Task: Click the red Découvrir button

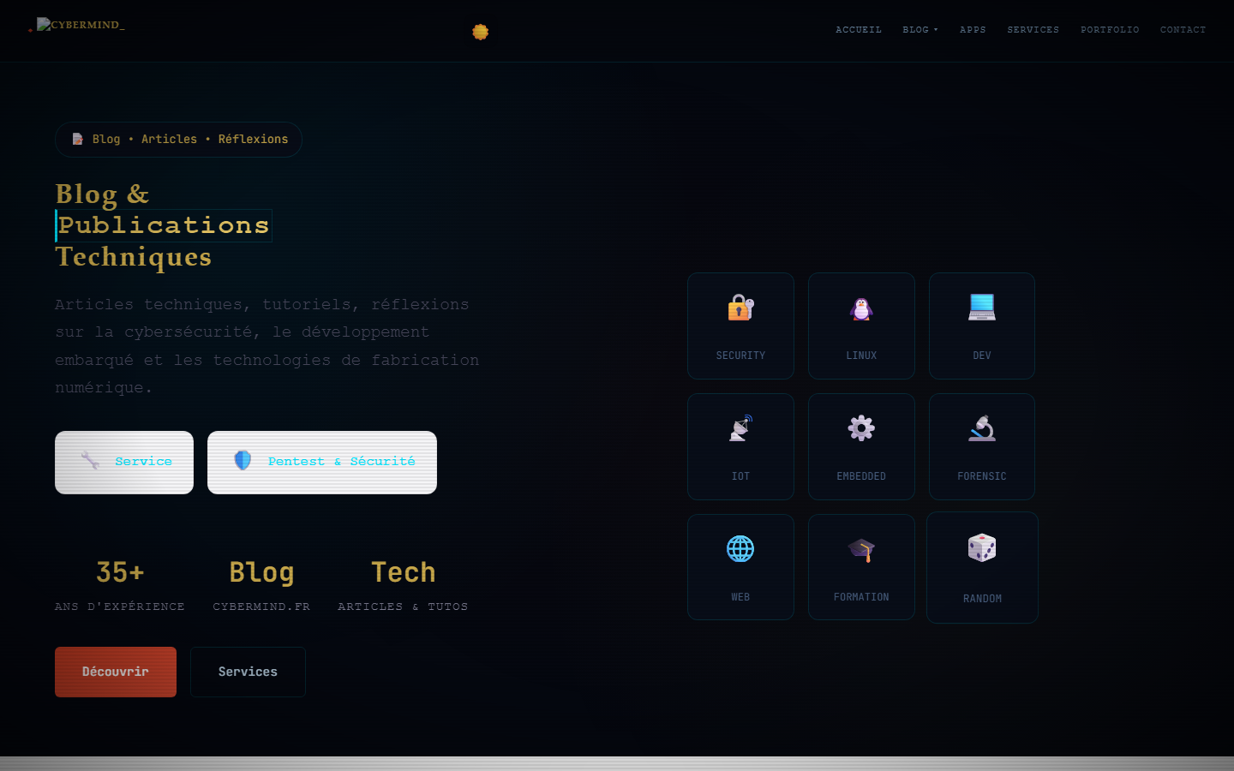Action: 116,672
